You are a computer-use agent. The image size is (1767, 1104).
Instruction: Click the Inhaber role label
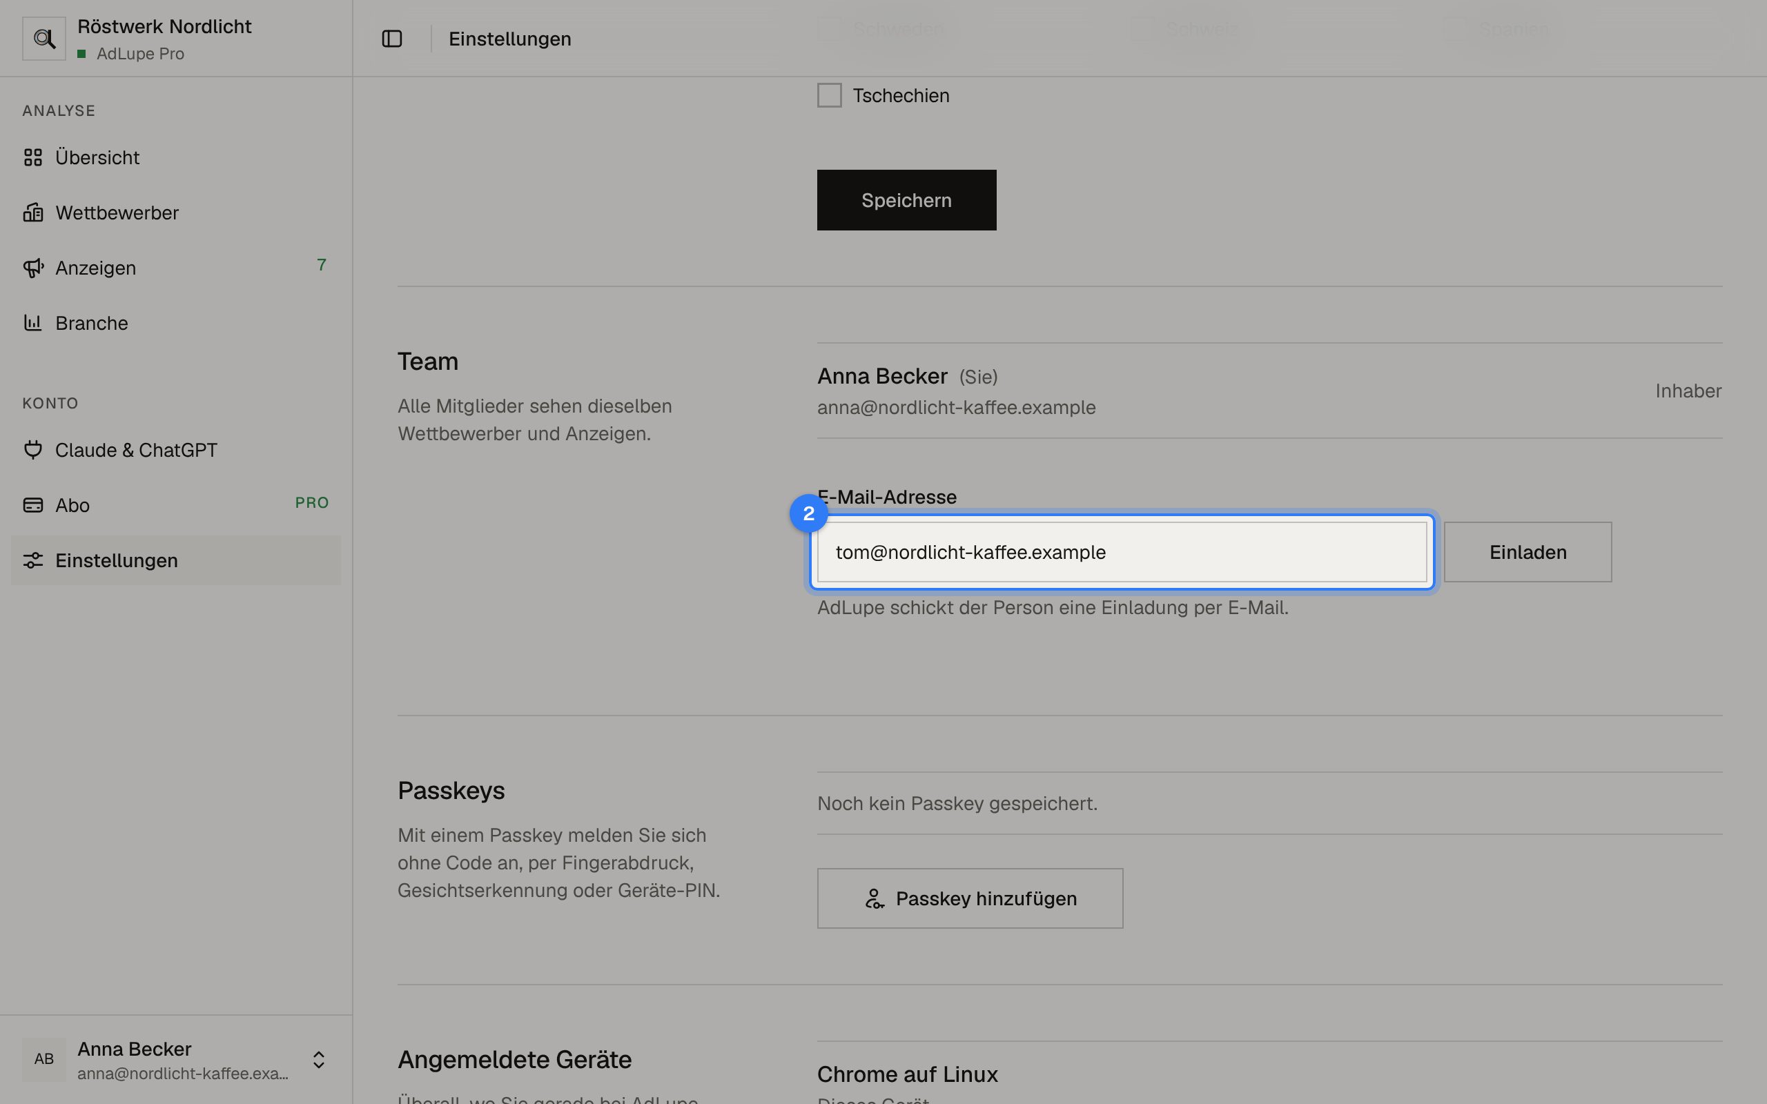click(1688, 391)
